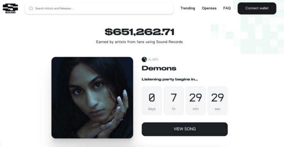Open the Trending page
284x147 pixels.
[x=188, y=8]
